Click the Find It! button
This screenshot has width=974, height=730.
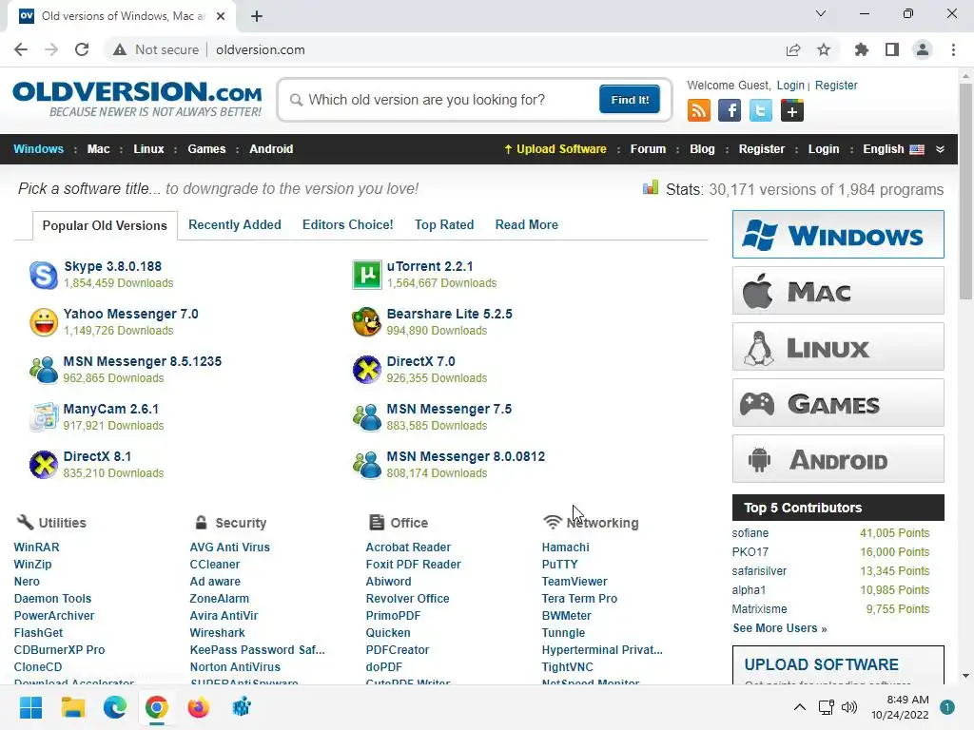click(x=630, y=99)
